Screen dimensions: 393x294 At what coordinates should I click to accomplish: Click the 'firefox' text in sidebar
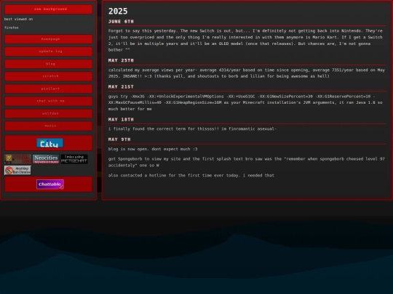11,28
